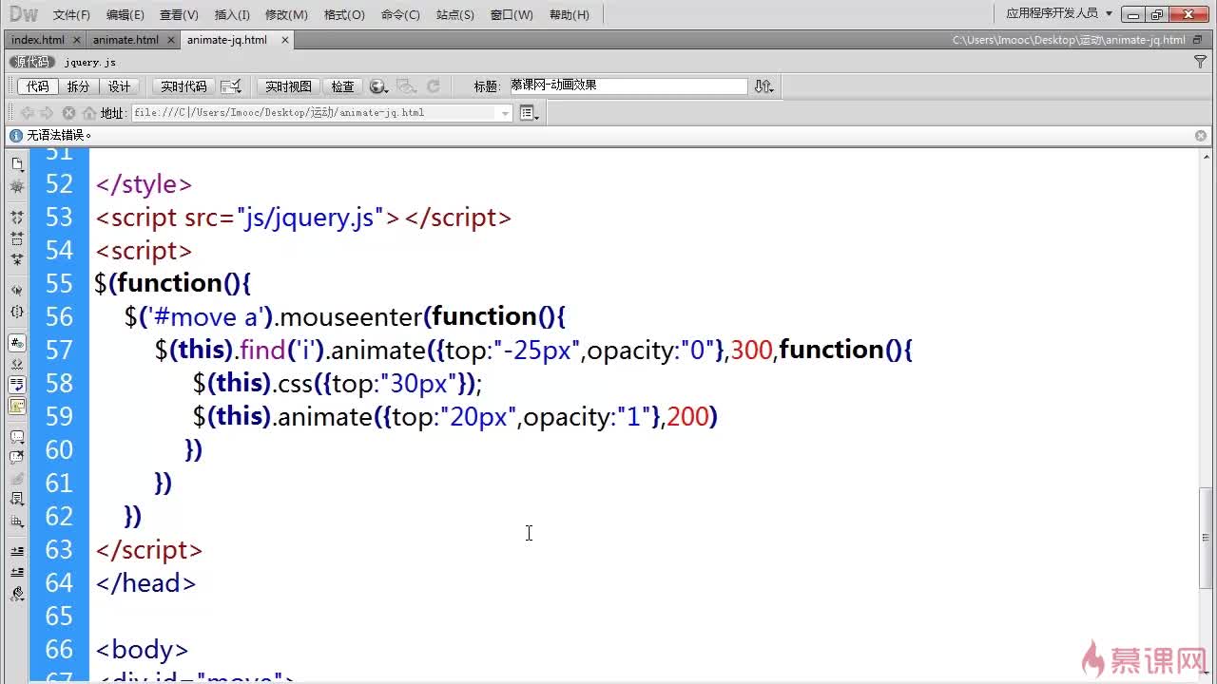This screenshot has height=684, width=1217.
Task: Click outdent code icon in coding toolbar
Action: coord(17,572)
